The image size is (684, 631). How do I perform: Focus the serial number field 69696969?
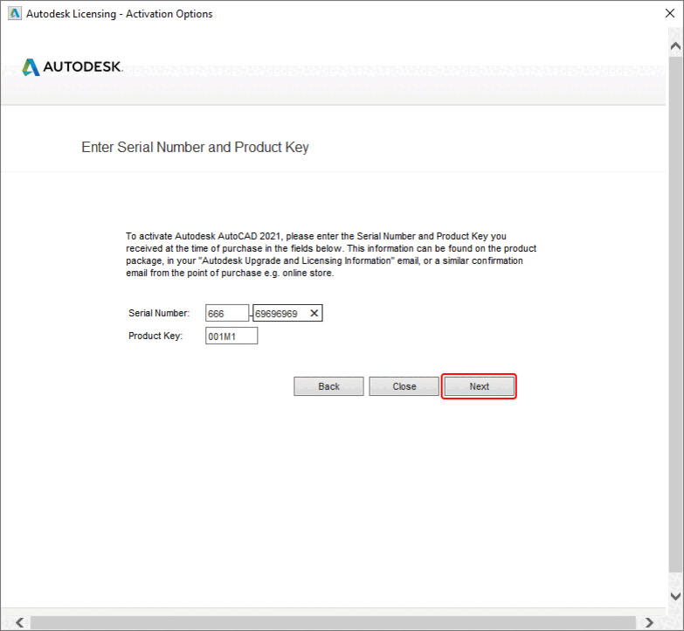287,314
